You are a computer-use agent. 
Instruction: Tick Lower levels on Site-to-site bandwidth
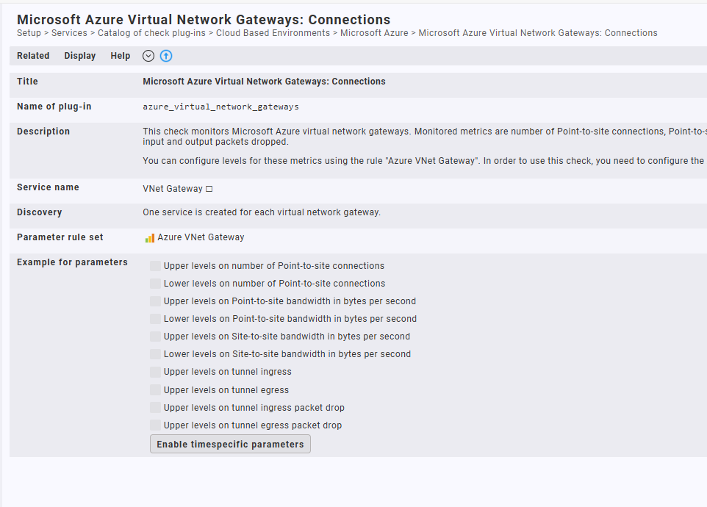pyautogui.click(x=155, y=354)
